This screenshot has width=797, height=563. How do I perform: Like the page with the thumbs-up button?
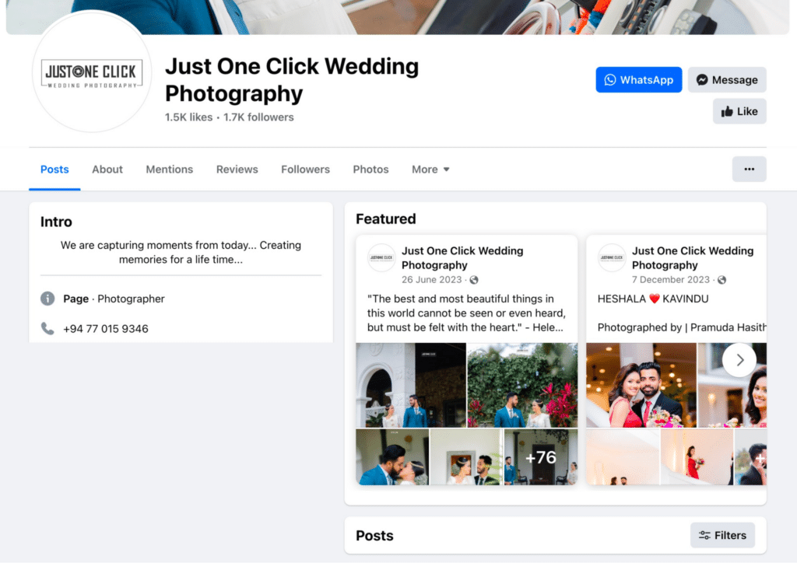(x=739, y=111)
